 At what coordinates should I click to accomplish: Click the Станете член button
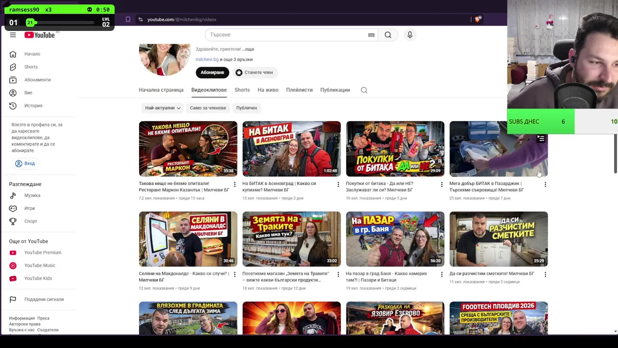pyautogui.click(x=254, y=72)
